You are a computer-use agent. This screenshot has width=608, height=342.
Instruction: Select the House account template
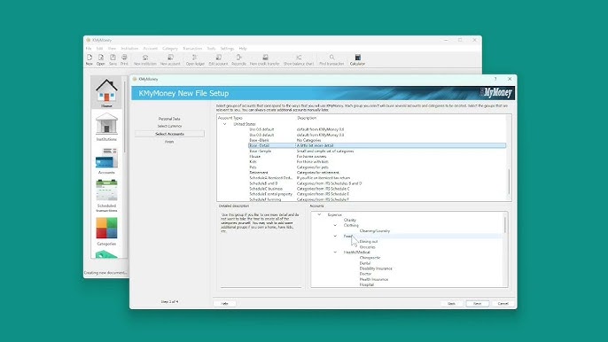(254, 157)
